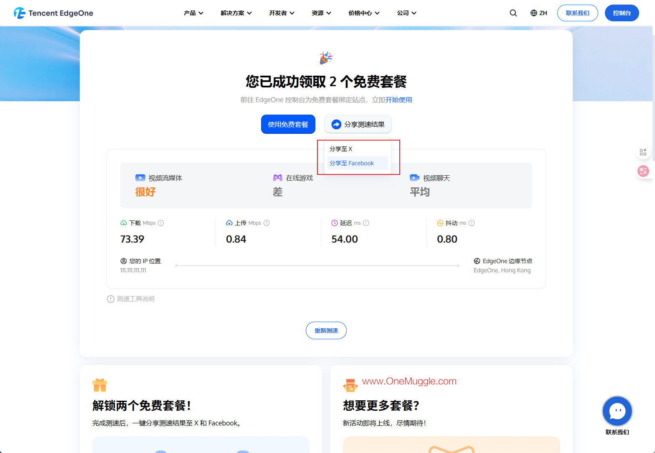Click the 视频聊天 camera icon
The width and height of the screenshot is (655, 453).
414,178
